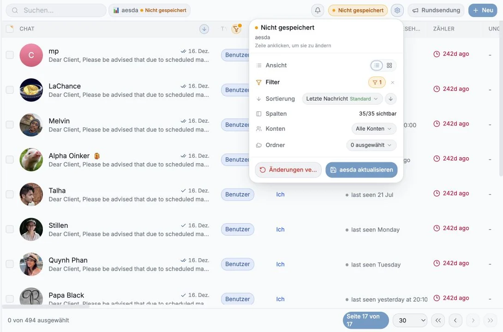Click Ich link in Quynh Phan row
This screenshot has height=332, width=503.
tap(281, 264)
